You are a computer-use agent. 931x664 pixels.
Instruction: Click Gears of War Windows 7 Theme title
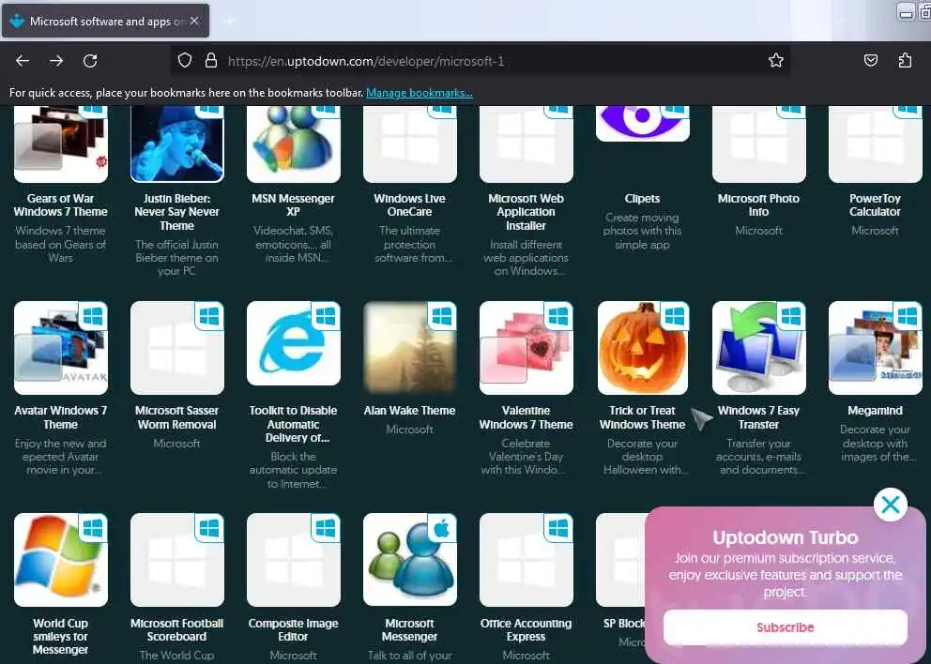click(x=61, y=204)
